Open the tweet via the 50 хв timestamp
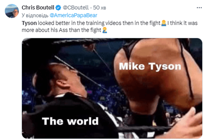Image resolution: width=206 pixels, height=140 pixels. click(x=99, y=7)
